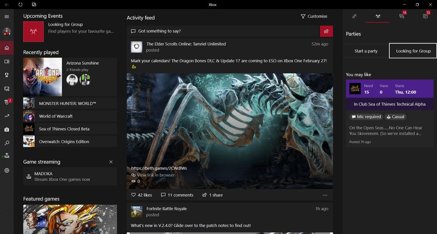Click the Looking for Group button
The width and height of the screenshot is (437, 234).
coord(413,51)
